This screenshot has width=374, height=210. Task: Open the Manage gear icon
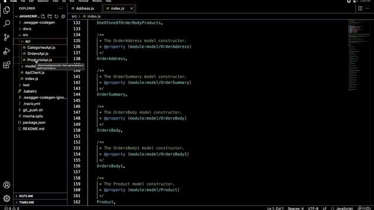pyautogui.click(x=6, y=198)
